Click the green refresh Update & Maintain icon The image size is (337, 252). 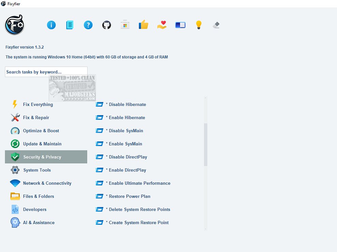15,144
